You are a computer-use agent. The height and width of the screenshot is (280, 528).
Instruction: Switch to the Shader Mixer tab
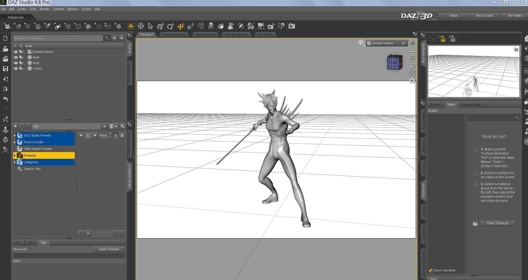205,34
